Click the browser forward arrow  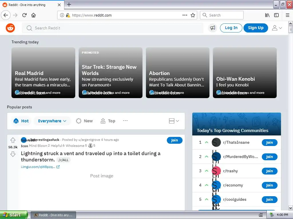(x=15, y=15)
